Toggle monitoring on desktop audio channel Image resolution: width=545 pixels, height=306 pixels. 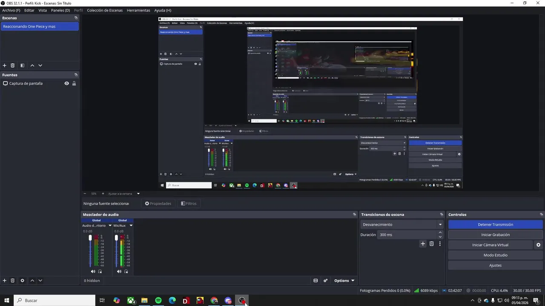point(100,272)
